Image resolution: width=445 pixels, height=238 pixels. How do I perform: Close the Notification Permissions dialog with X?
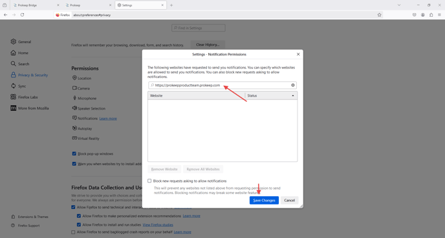tap(298, 54)
